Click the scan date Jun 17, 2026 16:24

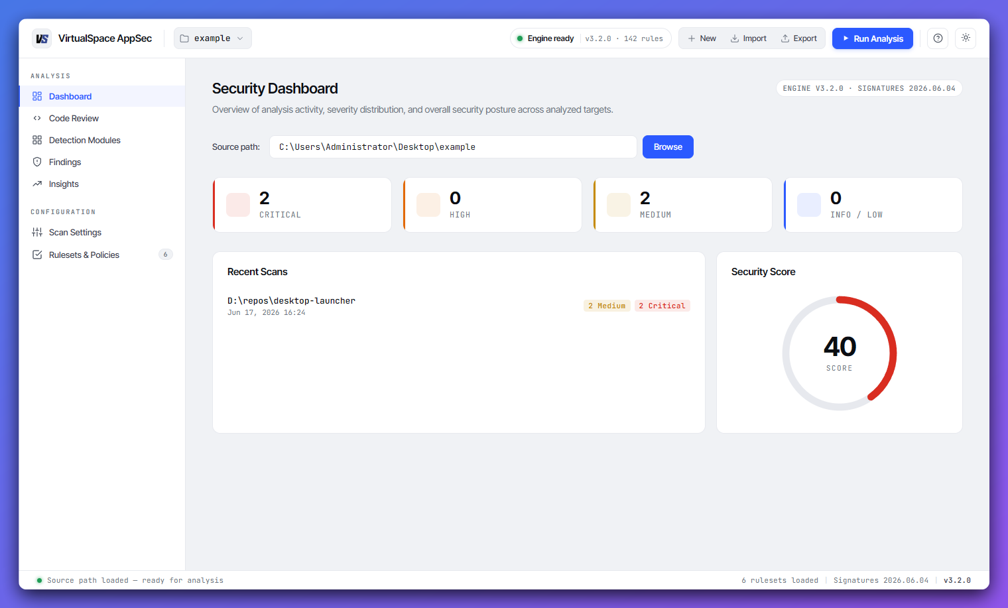(x=267, y=312)
